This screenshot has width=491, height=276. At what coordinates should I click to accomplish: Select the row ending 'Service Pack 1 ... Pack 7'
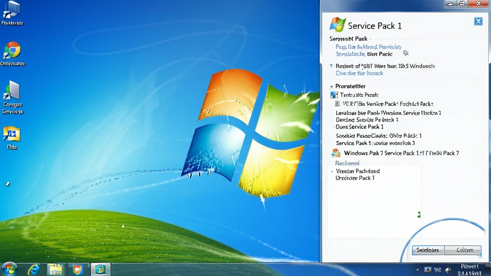coord(401,153)
